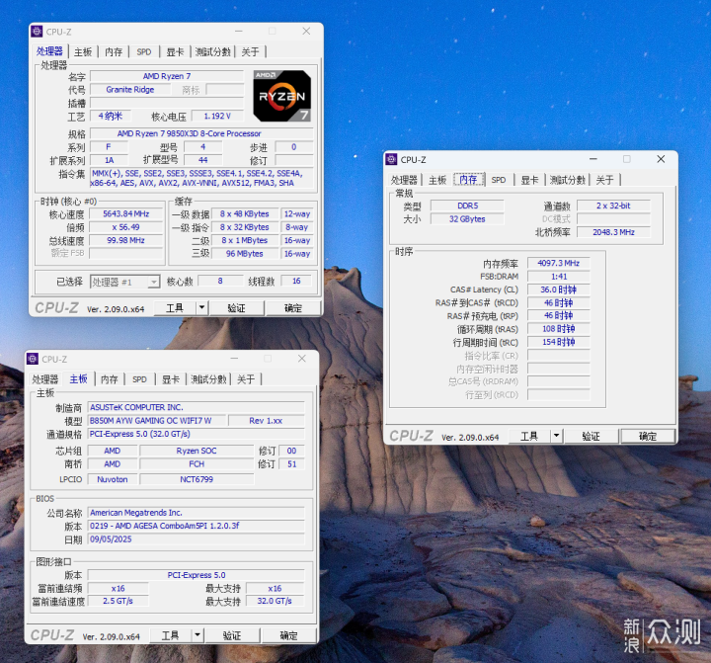The image size is (711, 663).
Task: Select 处理器 tab in processor window
Action: point(49,51)
